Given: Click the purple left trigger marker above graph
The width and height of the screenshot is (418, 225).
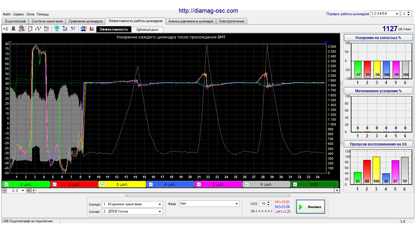Looking at the screenshot, I should (x=10, y=42).
